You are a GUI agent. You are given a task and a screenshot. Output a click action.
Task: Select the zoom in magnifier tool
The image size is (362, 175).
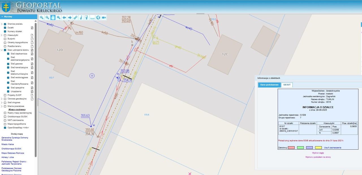tap(42, 17)
